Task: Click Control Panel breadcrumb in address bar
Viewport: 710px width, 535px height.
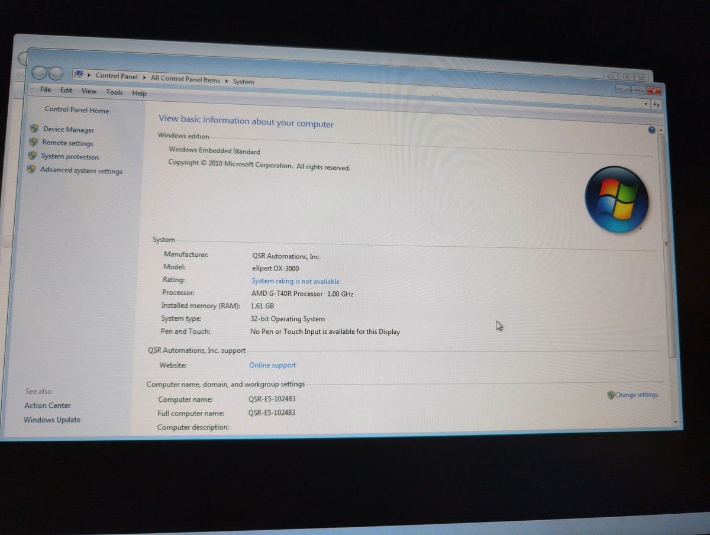Action: (x=117, y=76)
